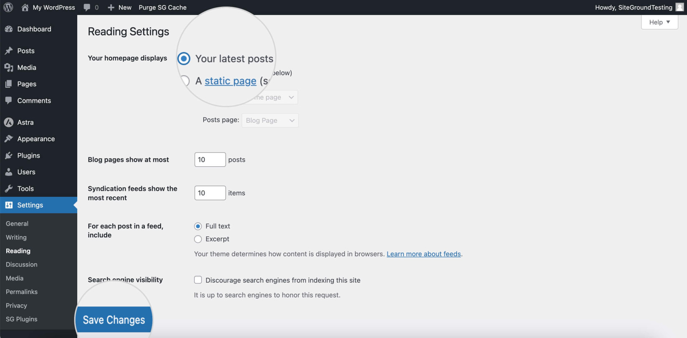Click the Reading Settings heading
Viewport: 687px width, 338px height.
coord(129,32)
